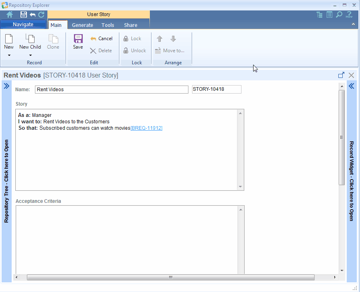The height and width of the screenshot is (292, 360).
Task: Click inside the Story text area
Action: tap(127, 150)
